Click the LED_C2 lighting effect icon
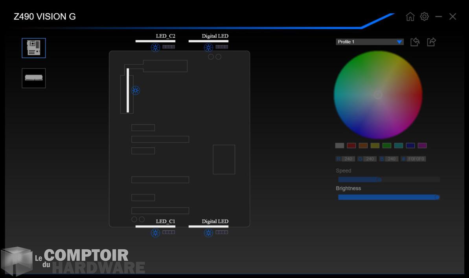The image size is (469, 278). tap(155, 47)
